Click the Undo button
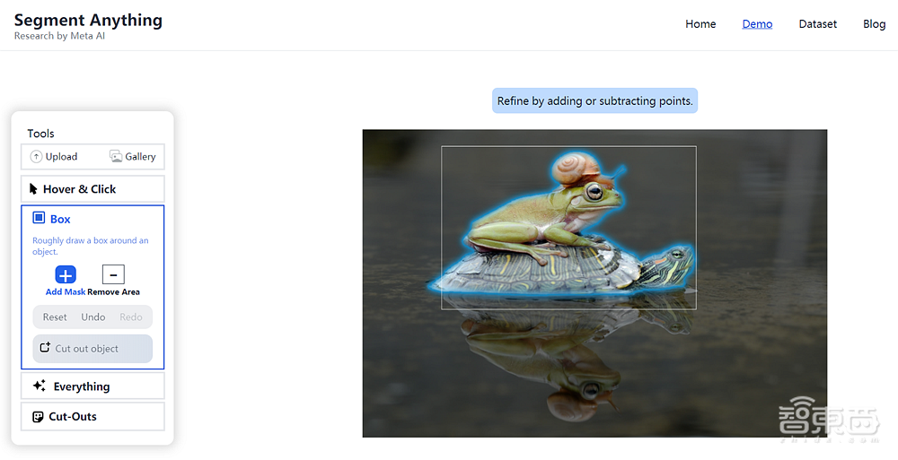Viewport: 898px width, 460px height. pyautogui.click(x=92, y=317)
